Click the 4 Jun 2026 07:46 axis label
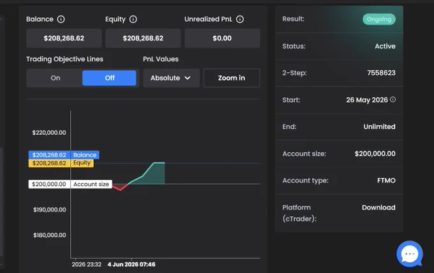 (131, 265)
